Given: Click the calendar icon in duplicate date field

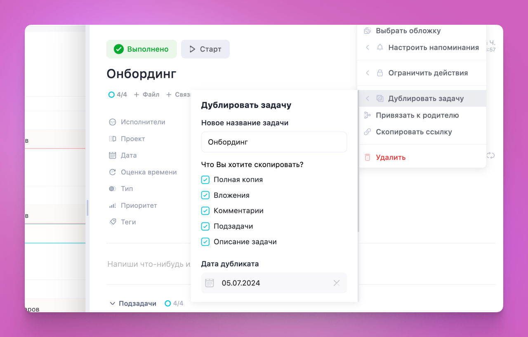Looking at the screenshot, I should [x=210, y=283].
